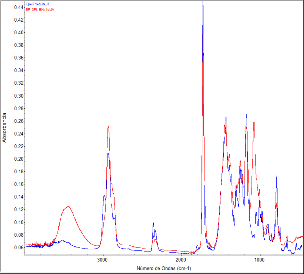The image size is (304, 274).
Task: Click the small blue peak near 2350
Action: click(153, 223)
